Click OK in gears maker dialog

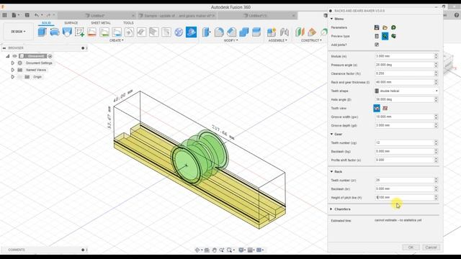tap(411, 247)
